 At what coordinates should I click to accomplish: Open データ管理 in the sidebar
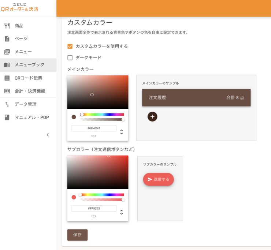point(28,104)
